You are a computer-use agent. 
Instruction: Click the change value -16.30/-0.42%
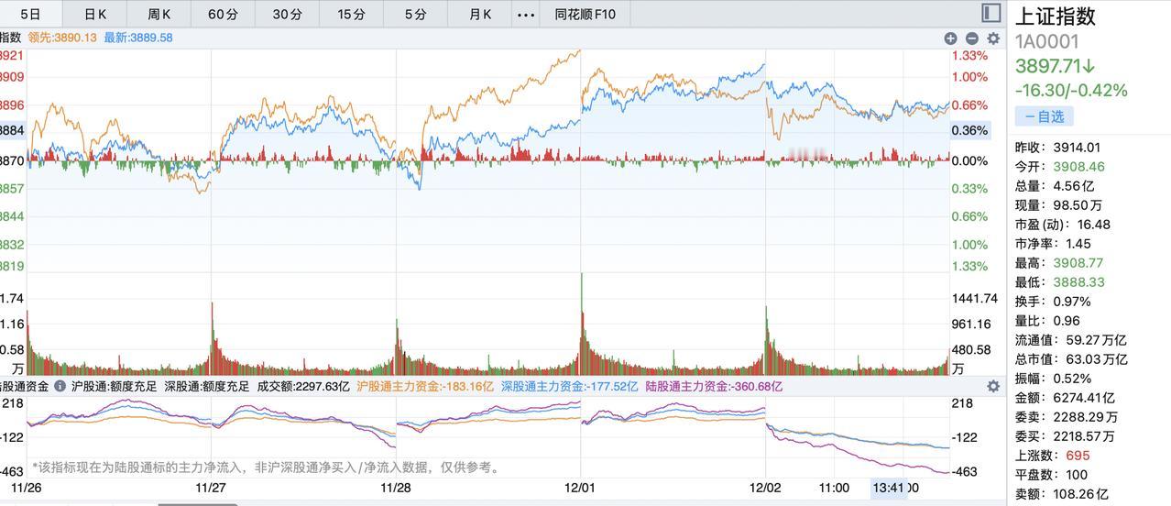click(1071, 90)
